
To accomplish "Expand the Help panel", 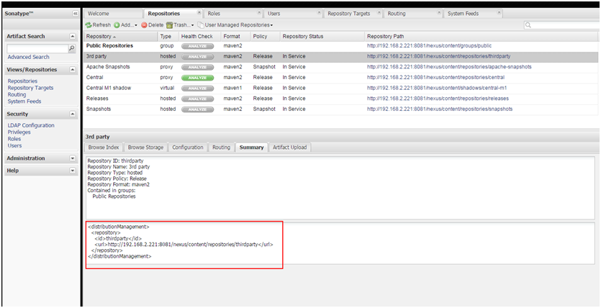I will click(x=73, y=171).
